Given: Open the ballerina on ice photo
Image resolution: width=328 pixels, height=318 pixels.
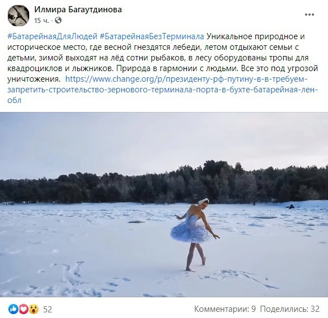Looking at the screenshot, I should click(164, 204).
